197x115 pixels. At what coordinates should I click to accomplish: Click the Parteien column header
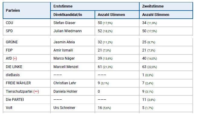click(x=27, y=11)
